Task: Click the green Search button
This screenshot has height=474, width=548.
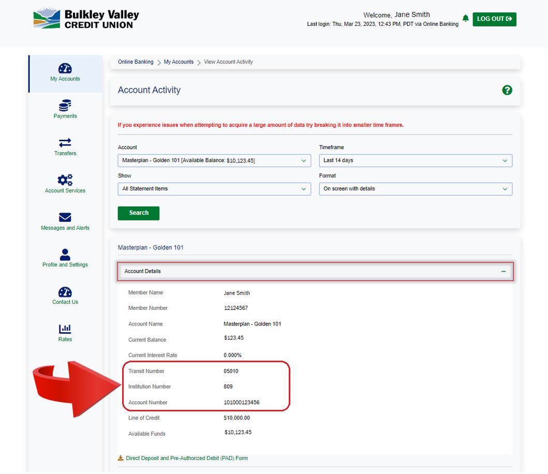Action: click(138, 213)
